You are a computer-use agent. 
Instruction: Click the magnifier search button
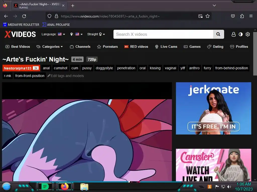[218, 34]
